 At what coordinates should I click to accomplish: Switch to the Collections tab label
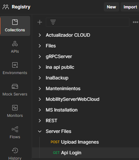[x=15, y=30]
